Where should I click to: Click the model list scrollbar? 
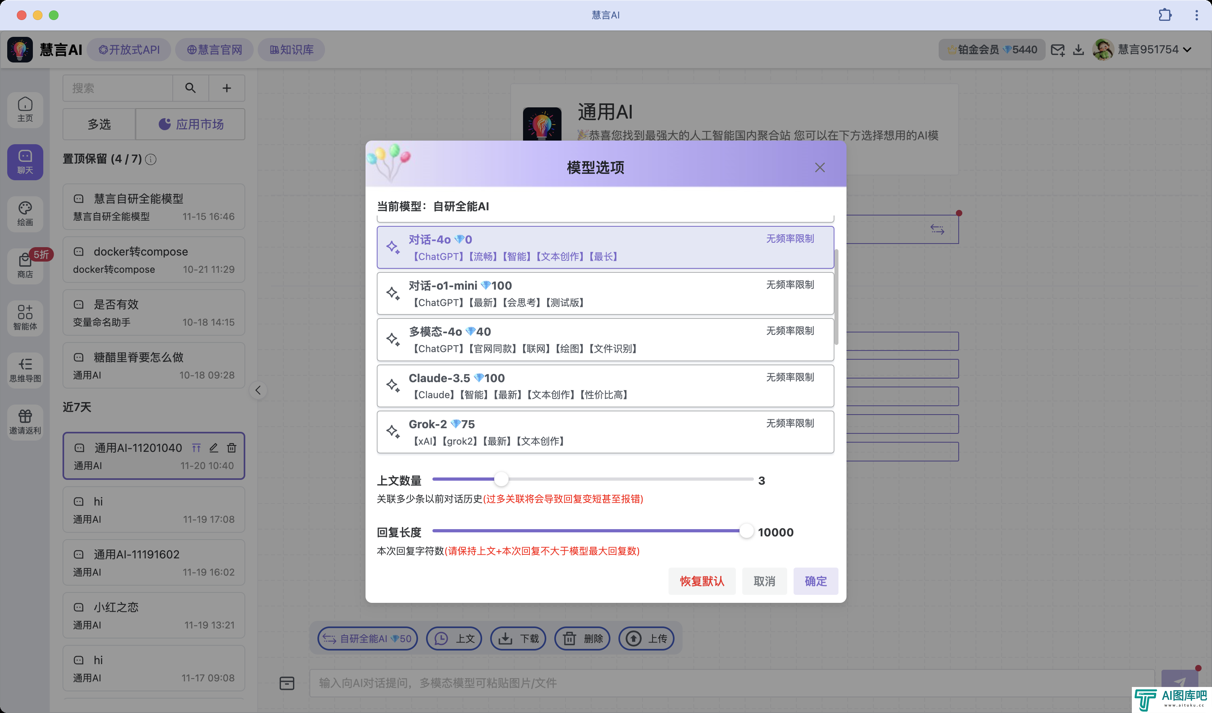click(x=836, y=297)
